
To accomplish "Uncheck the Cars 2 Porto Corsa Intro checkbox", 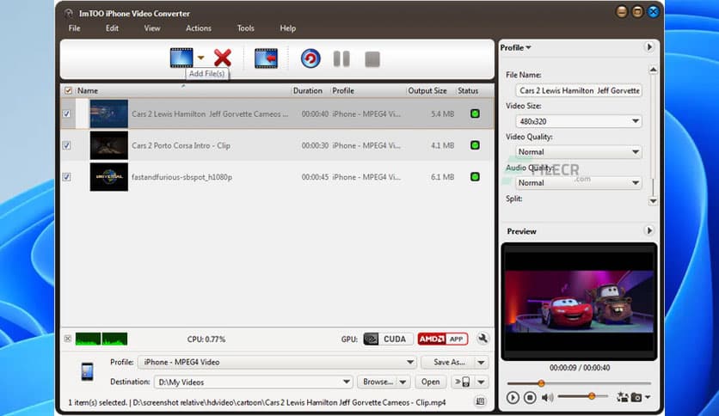I will [x=67, y=145].
